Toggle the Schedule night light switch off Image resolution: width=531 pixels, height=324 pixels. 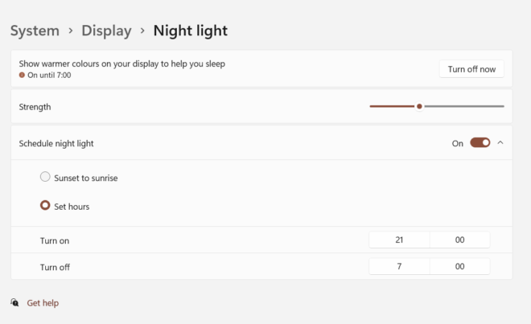(480, 143)
